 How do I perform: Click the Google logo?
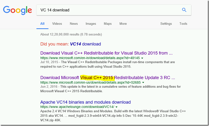click(x=18, y=10)
